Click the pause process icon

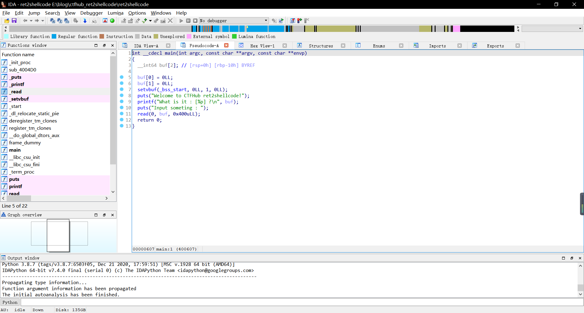(188, 21)
